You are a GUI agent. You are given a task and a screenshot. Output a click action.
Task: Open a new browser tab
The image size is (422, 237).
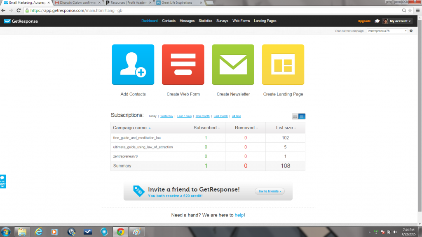pos(210,3)
